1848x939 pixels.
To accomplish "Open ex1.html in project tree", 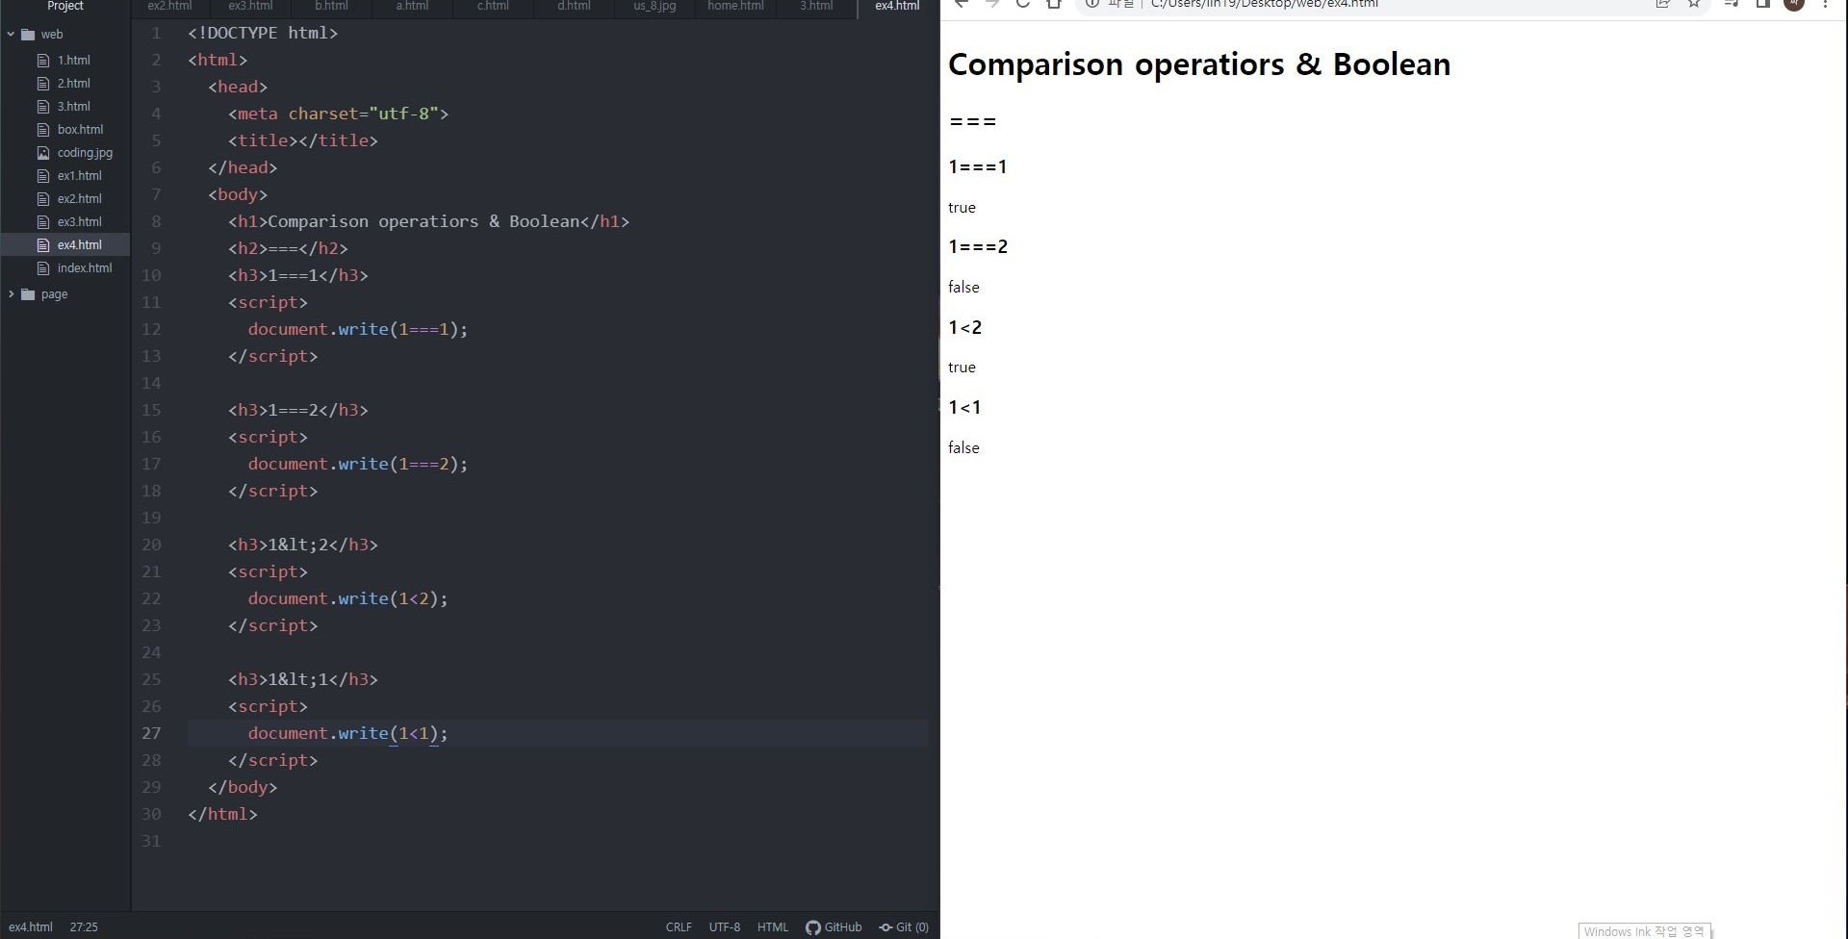I will tap(79, 175).
